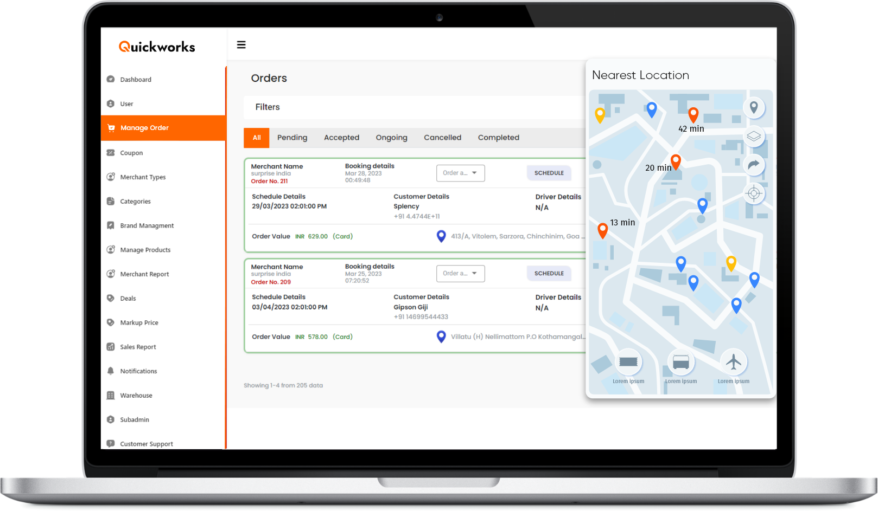
Task: Select the airplane icon on map
Action: pyautogui.click(x=734, y=362)
